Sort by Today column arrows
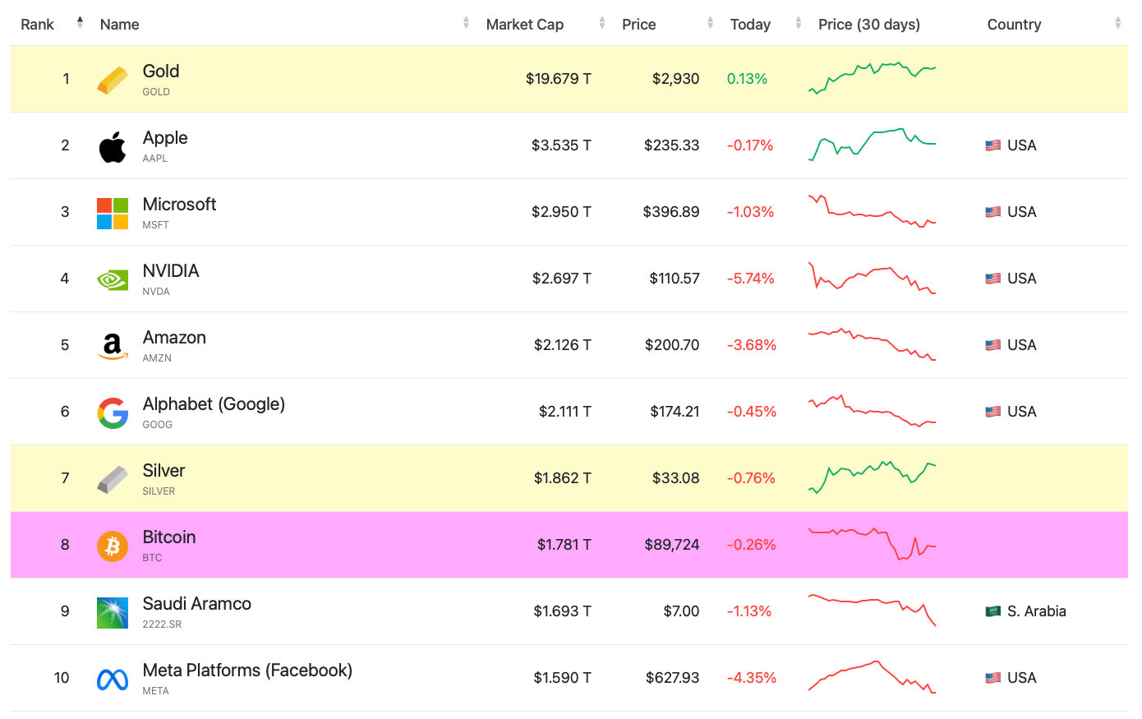 coord(798,23)
